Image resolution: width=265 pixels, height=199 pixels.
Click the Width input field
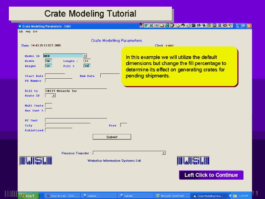[x=48, y=61]
